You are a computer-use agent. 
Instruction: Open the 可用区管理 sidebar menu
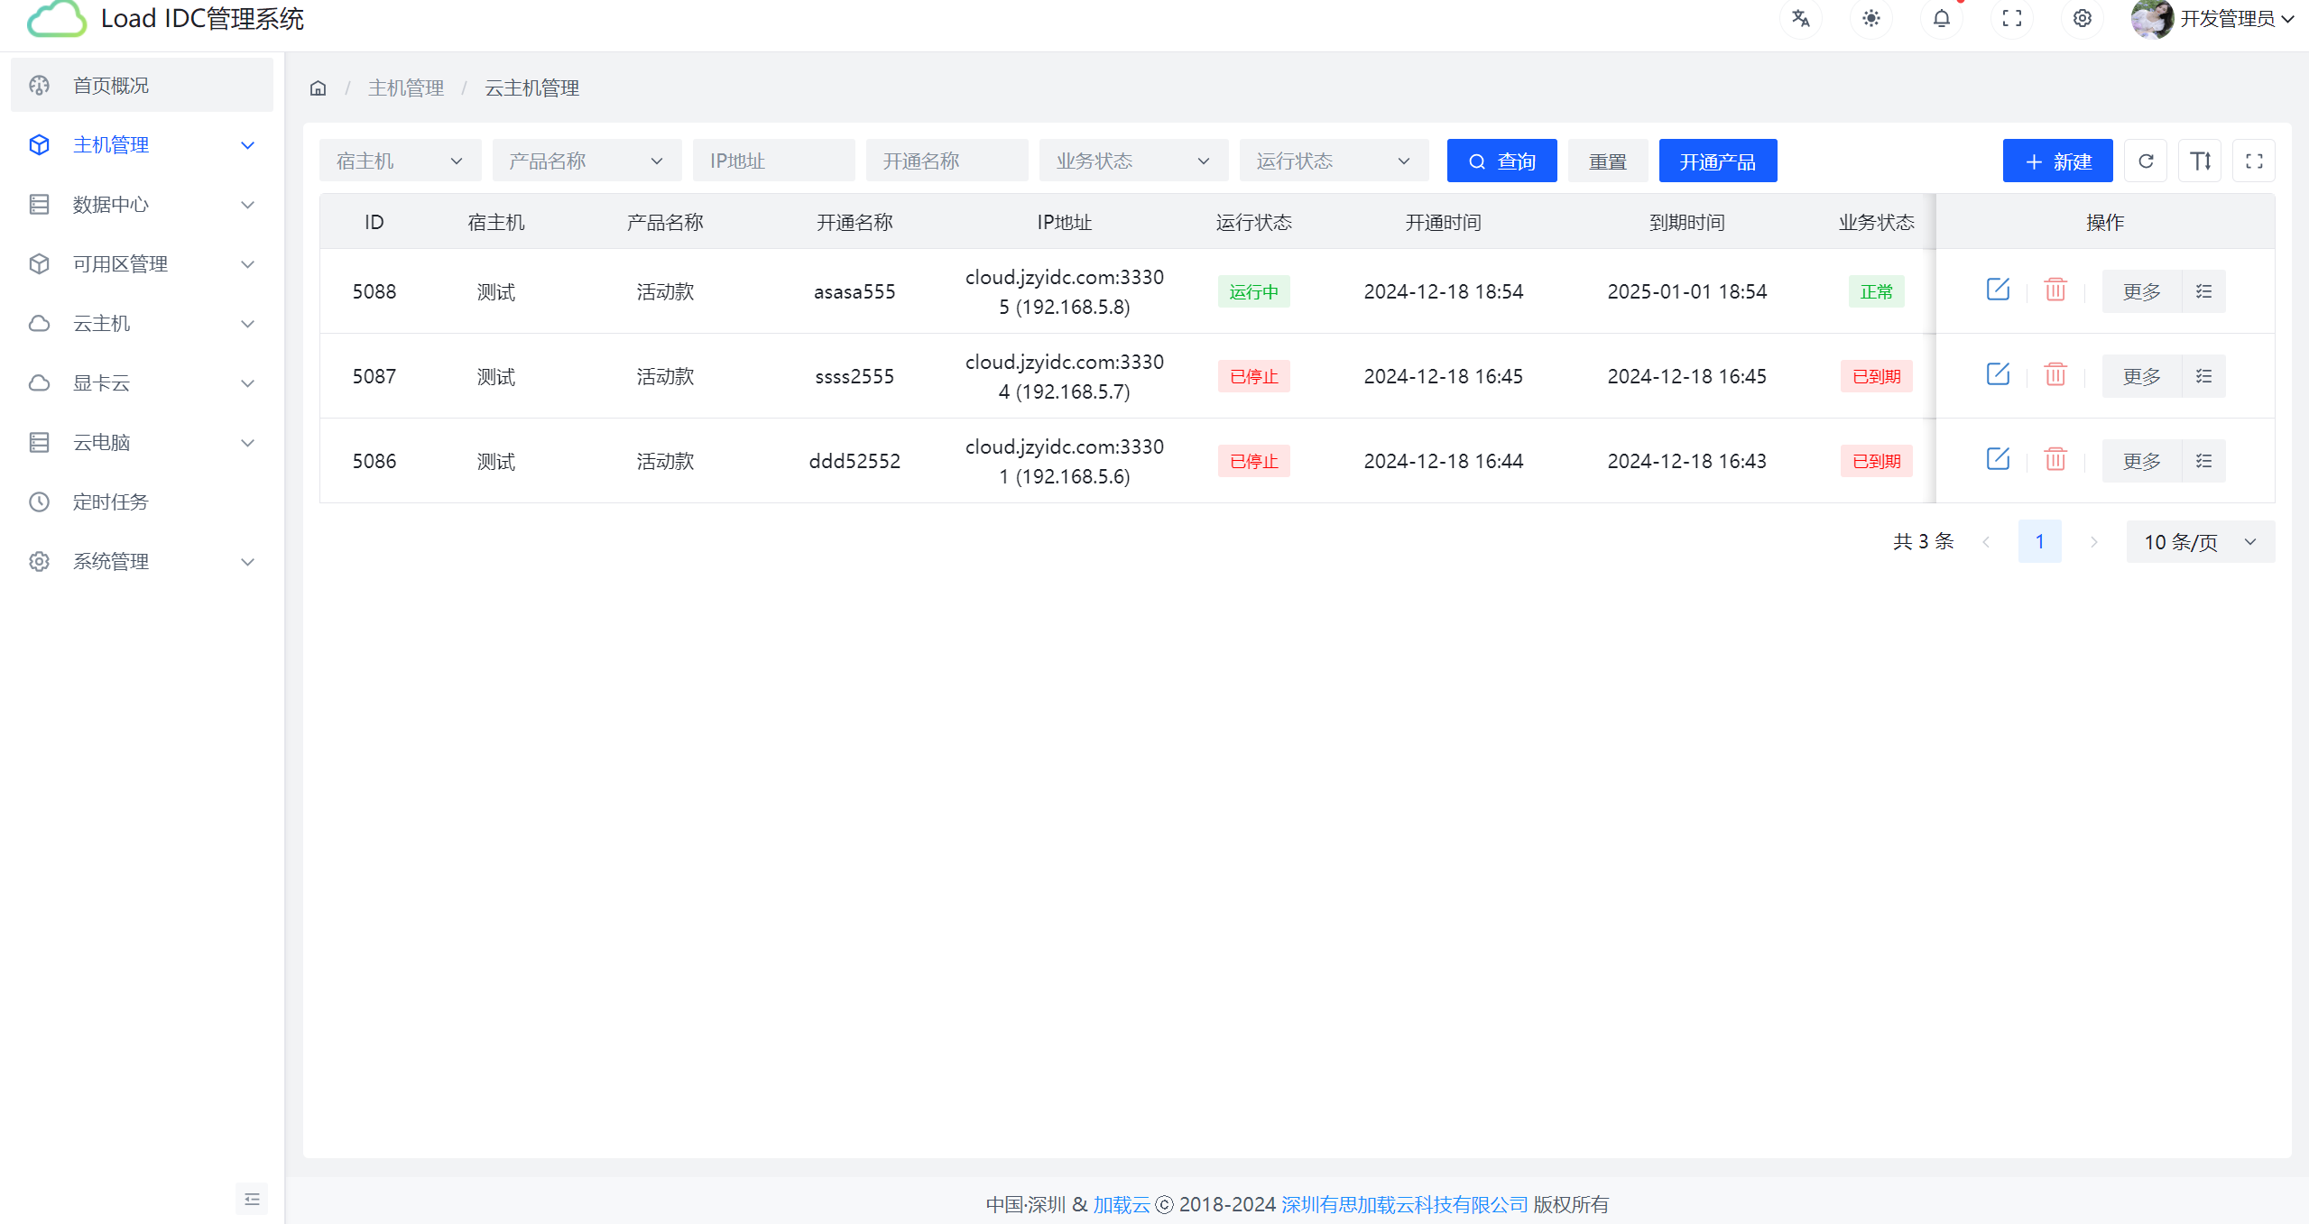(x=142, y=264)
